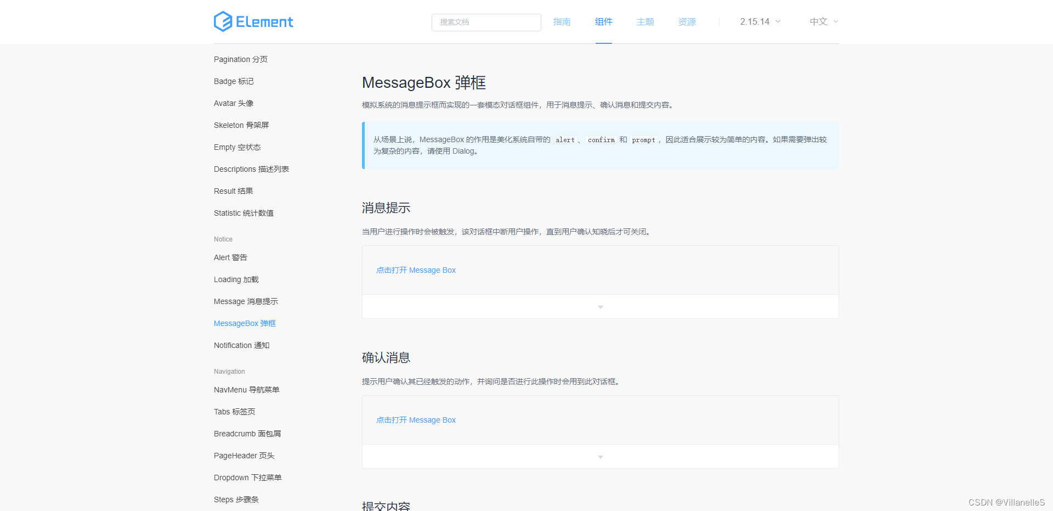Screen dimensions: 1053x511
Task: Go to Notification 通知 page
Action: 241,345
